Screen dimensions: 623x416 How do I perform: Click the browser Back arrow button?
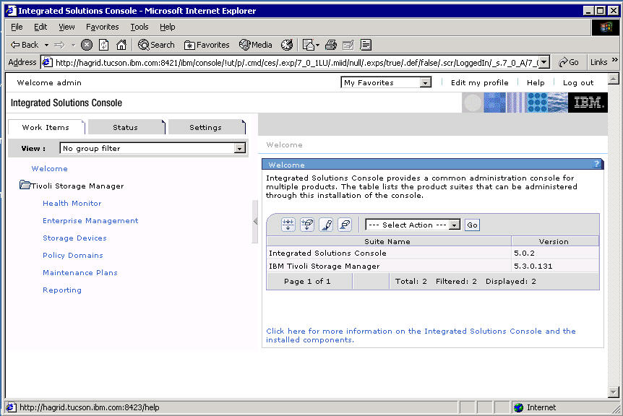[25, 45]
